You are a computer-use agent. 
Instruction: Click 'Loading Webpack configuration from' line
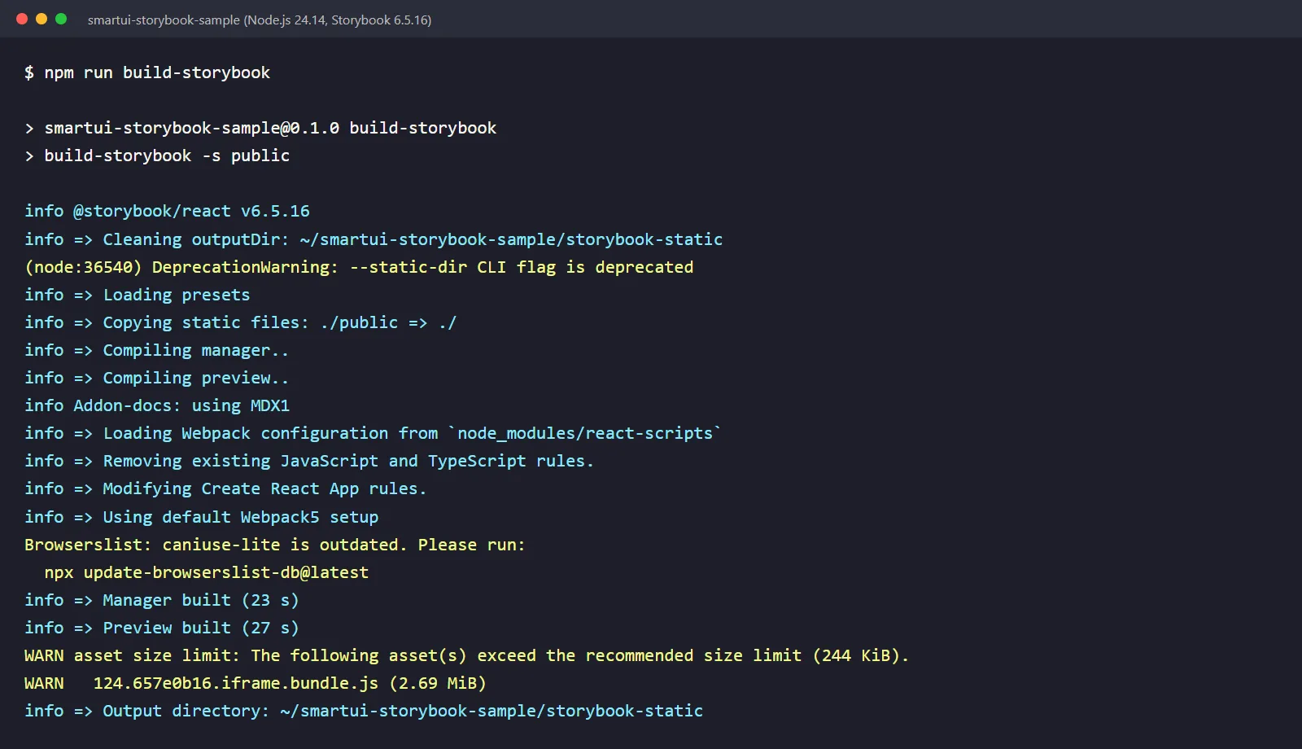(374, 433)
